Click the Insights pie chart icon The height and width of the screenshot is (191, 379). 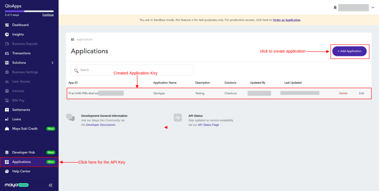click(x=7, y=34)
